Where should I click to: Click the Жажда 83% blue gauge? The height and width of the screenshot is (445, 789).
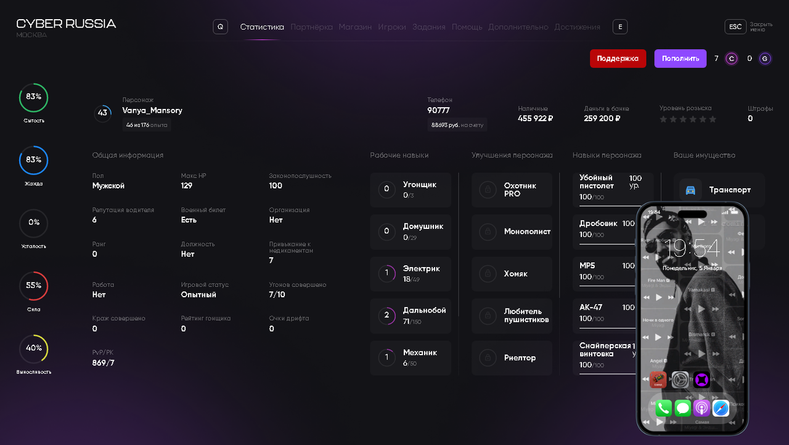point(34,160)
